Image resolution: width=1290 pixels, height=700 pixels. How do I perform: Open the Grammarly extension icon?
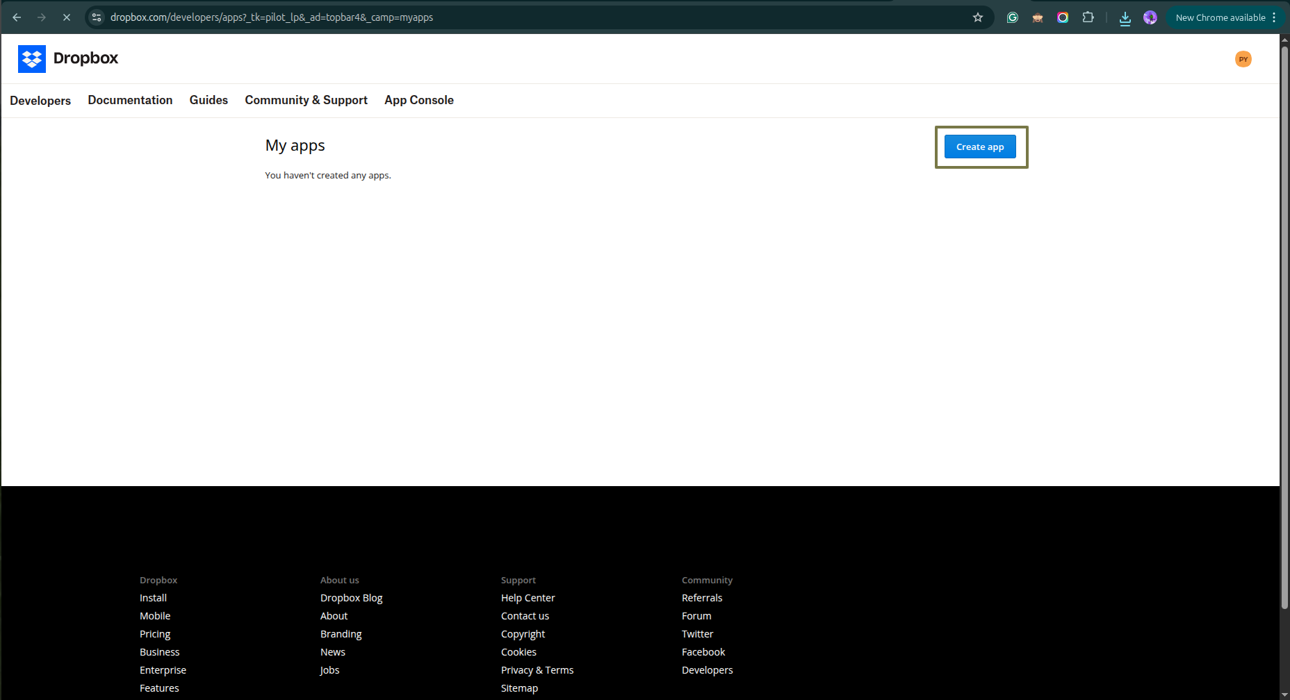[x=1013, y=17]
